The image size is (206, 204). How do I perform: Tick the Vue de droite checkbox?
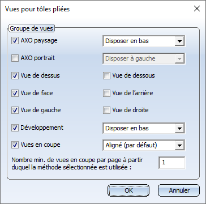click(x=106, y=110)
